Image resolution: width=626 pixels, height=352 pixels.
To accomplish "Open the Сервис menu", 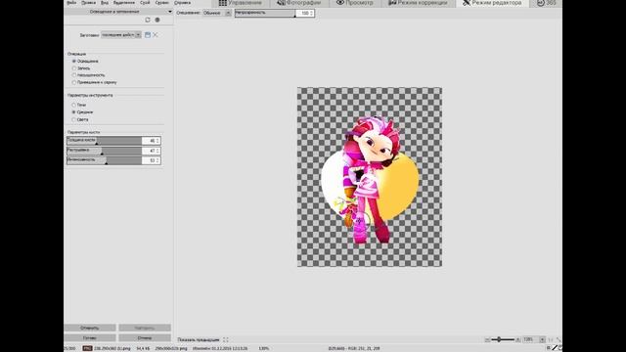I will pos(161,2).
